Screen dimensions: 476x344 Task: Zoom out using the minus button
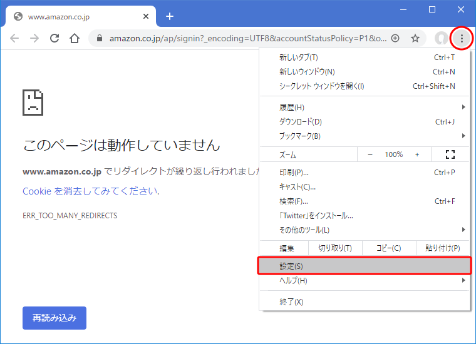(x=370, y=154)
